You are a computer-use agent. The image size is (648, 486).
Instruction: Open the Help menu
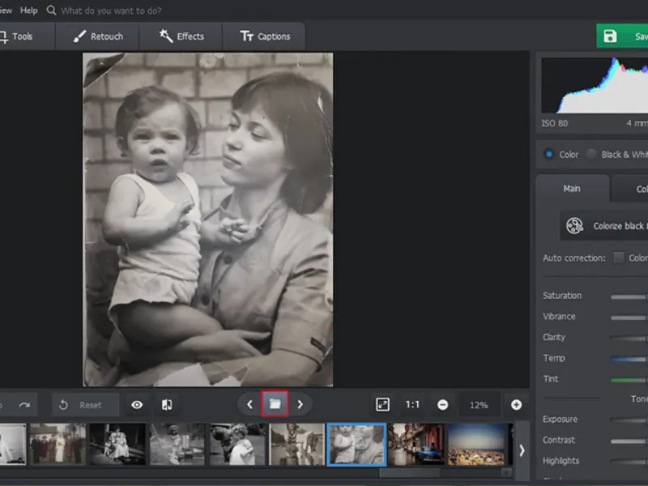[x=29, y=11]
